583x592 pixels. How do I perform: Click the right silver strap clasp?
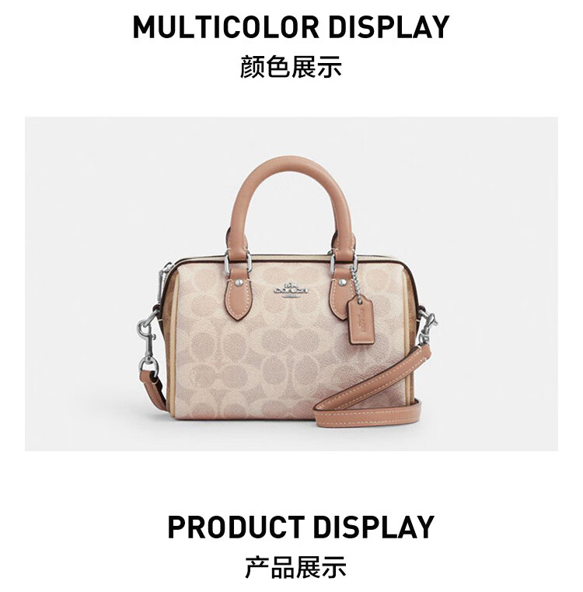coord(427,328)
